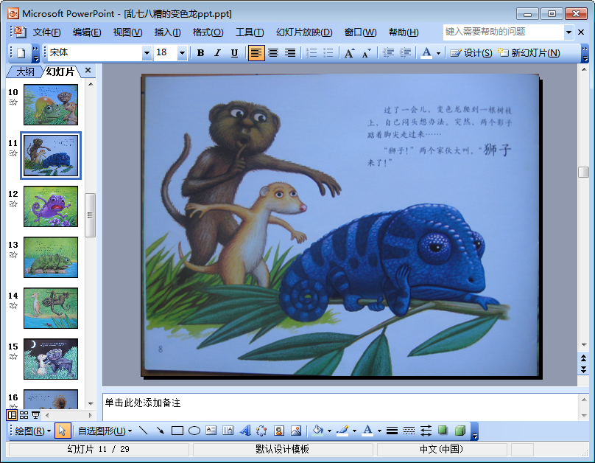Screen dimensions: 595x463
Task: Select the Arrow drawing tool
Action: point(160,431)
